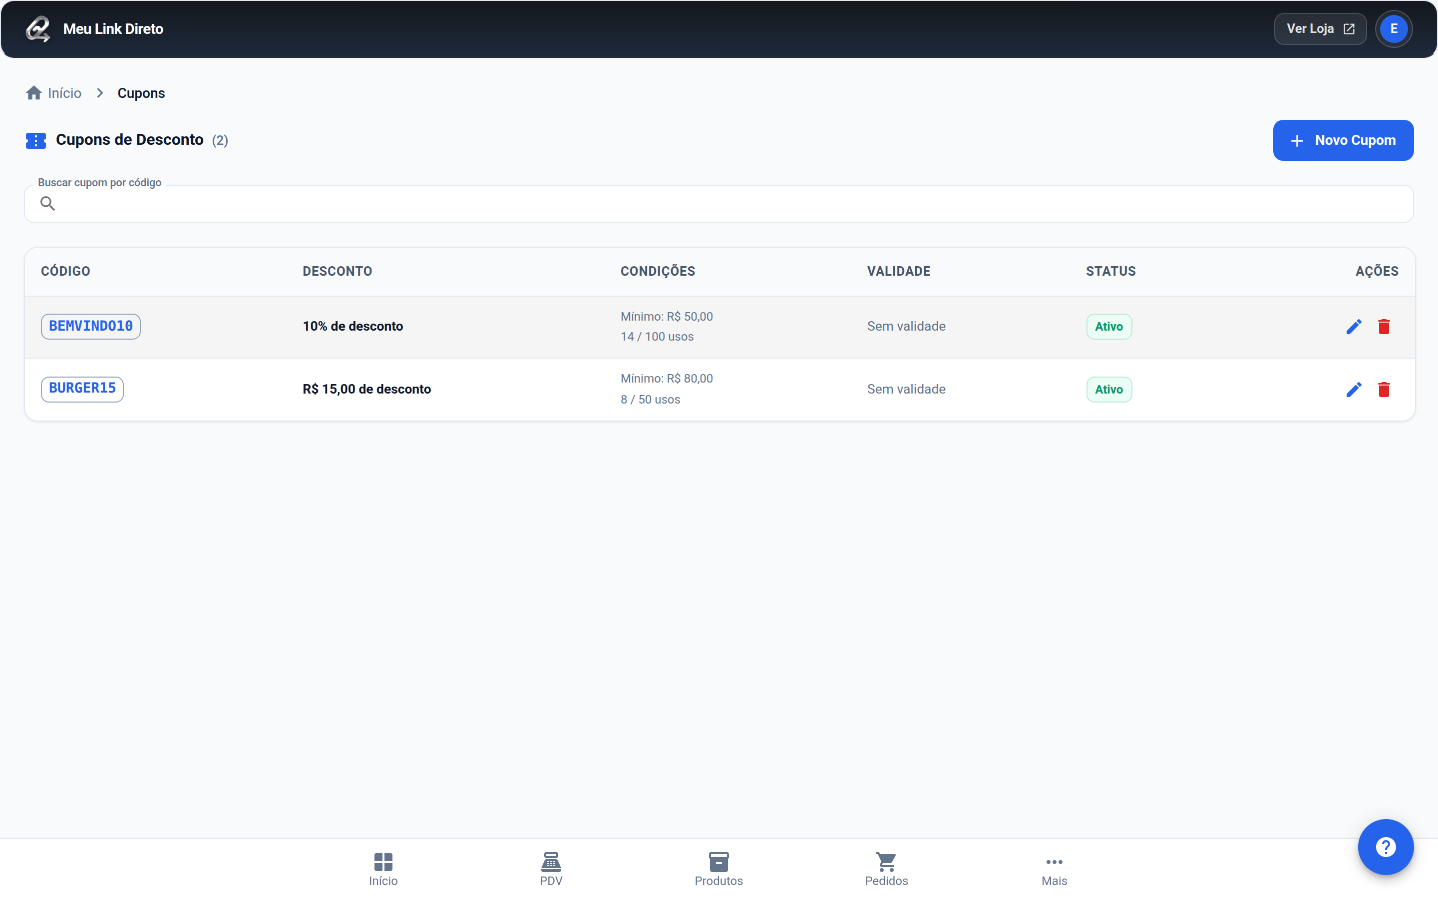This screenshot has width=1438, height=899.
Task: Click the Meu Link Direto chain logo
Action: coord(37,28)
